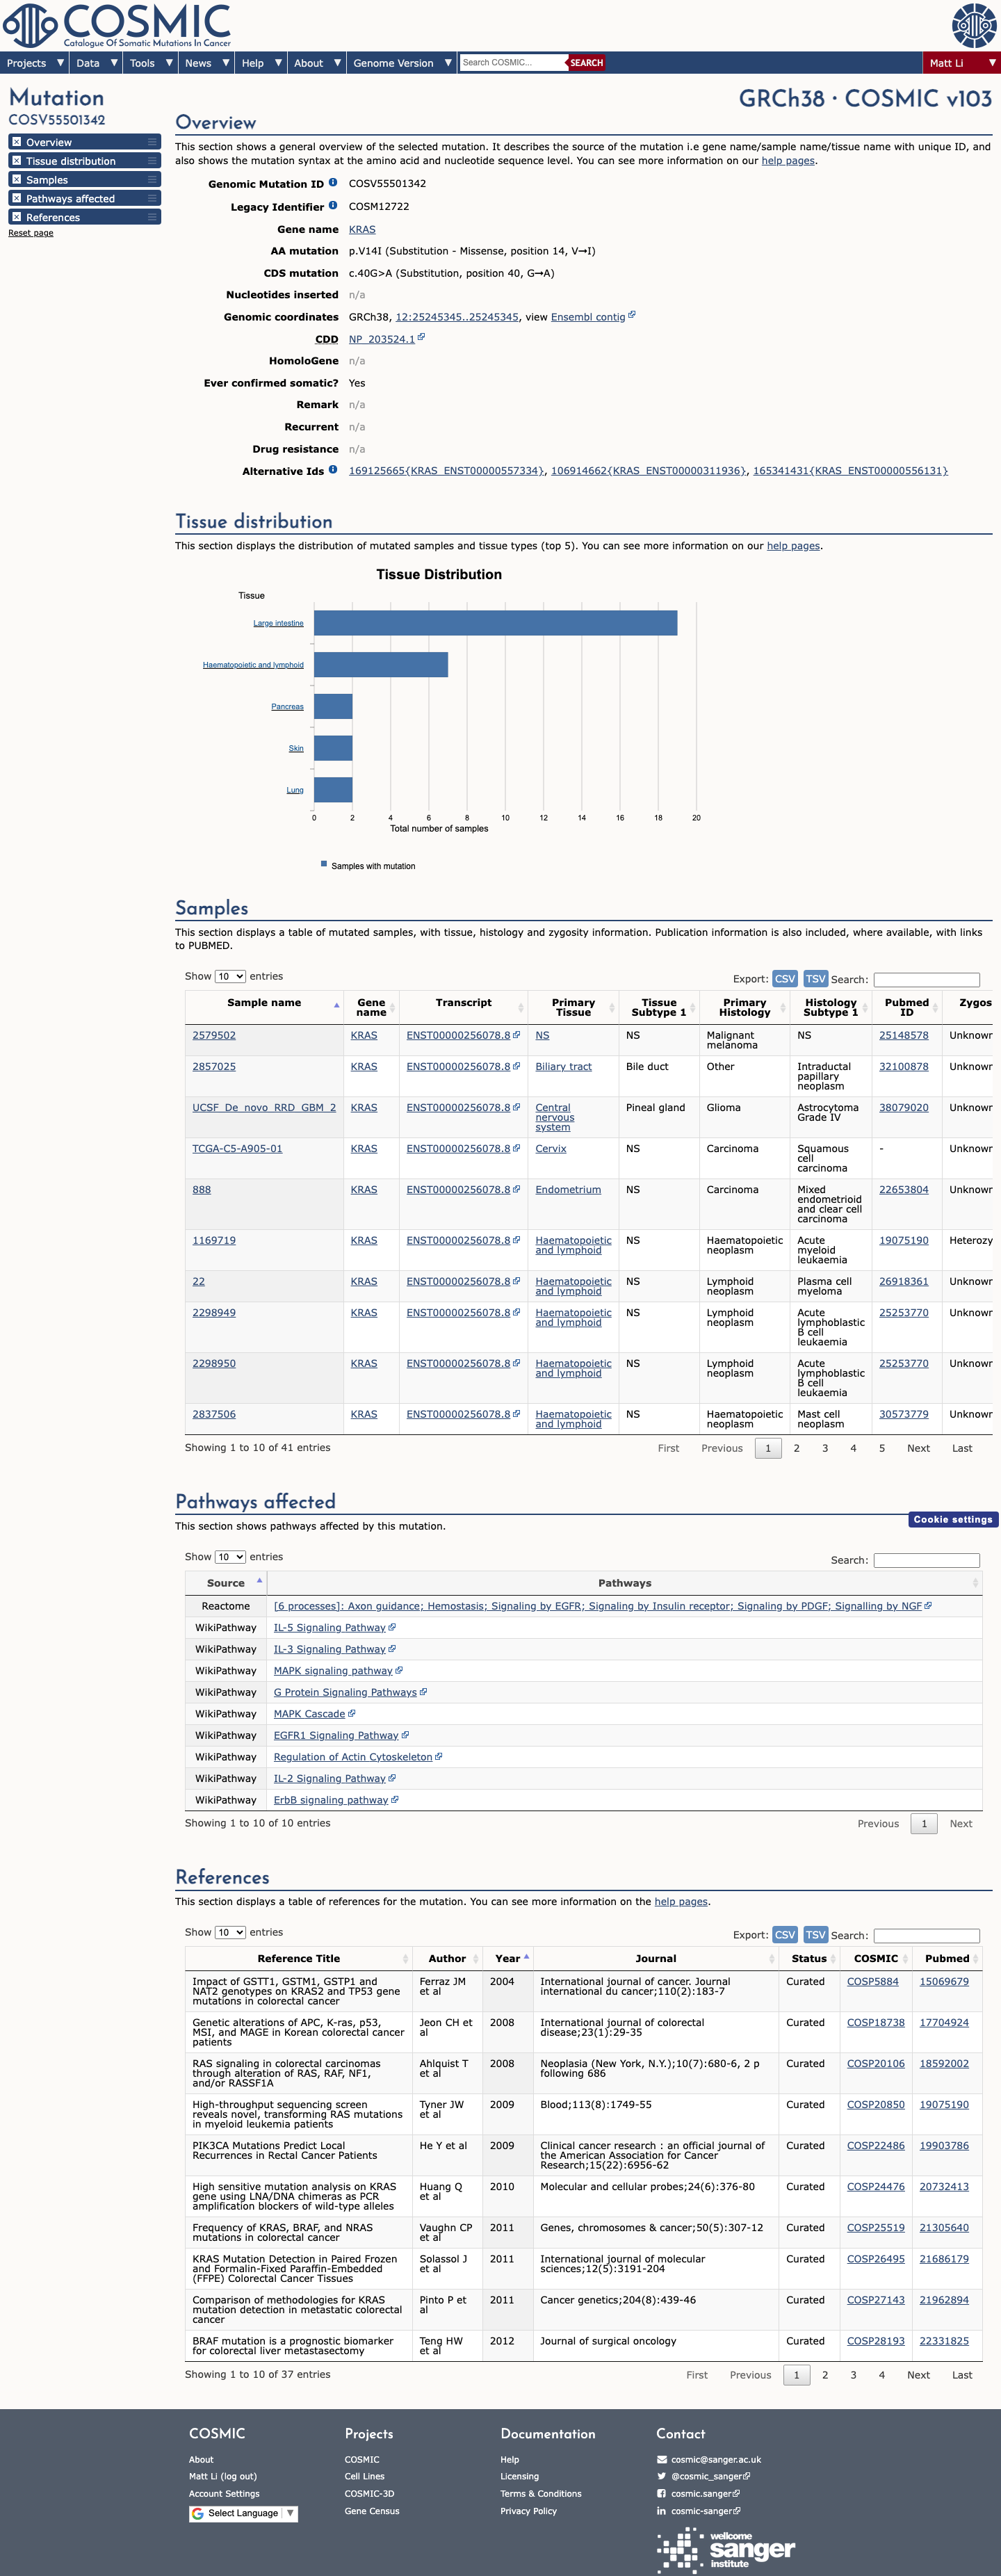The height and width of the screenshot is (2576, 1001).
Task: Expand the Genome Version dropdown
Action: coord(402,63)
